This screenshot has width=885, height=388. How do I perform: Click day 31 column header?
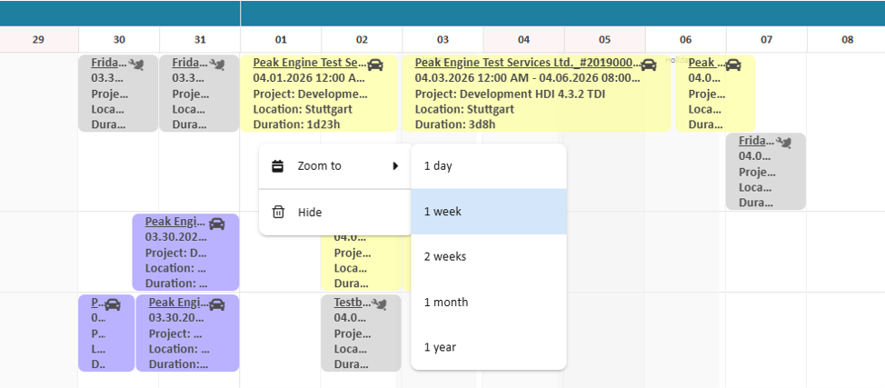pos(200,40)
